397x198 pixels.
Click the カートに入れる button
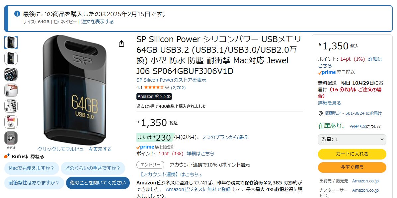click(x=352, y=154)
